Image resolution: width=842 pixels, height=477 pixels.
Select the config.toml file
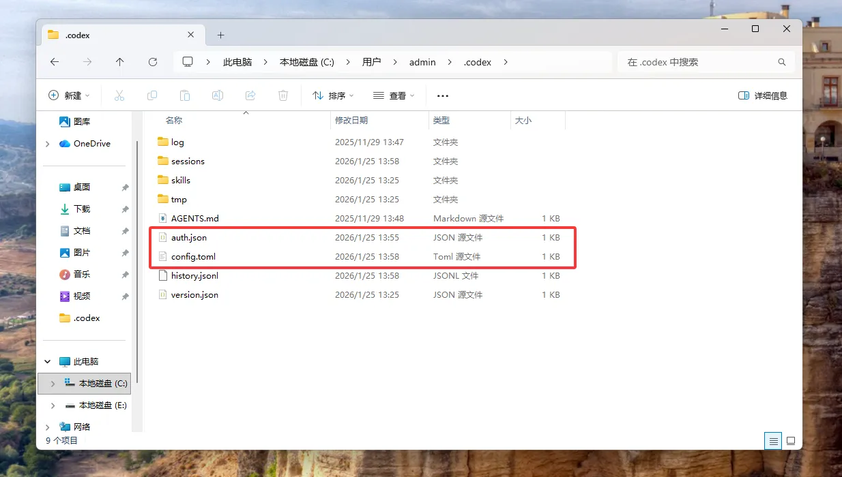coord(193,257)
